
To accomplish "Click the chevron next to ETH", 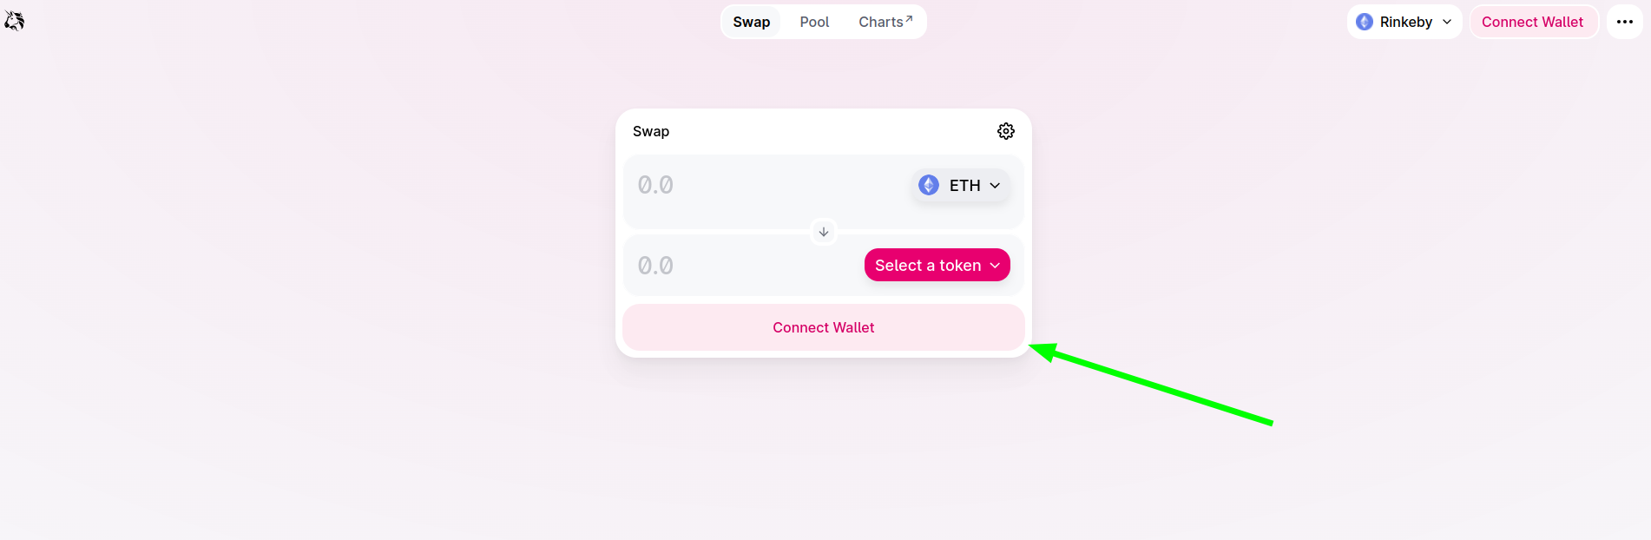I will 995,185.
